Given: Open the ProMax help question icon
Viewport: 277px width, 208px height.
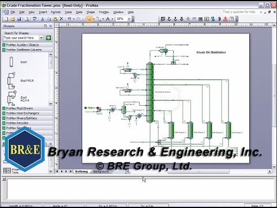Looking at the screenshot, I should tap(231, 19).
